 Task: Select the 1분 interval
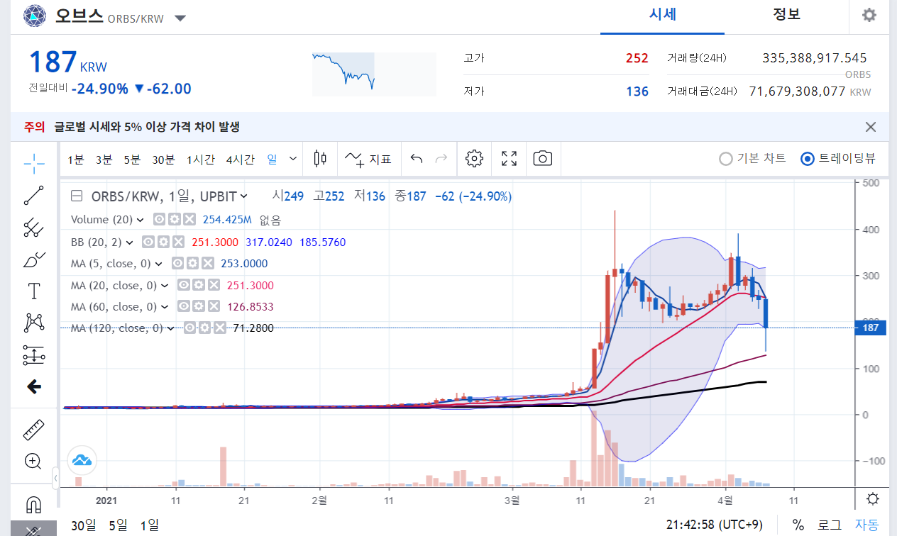[x=76, y=160]
